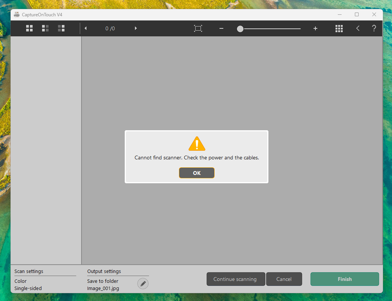Open help with the question mark icon

374,28
